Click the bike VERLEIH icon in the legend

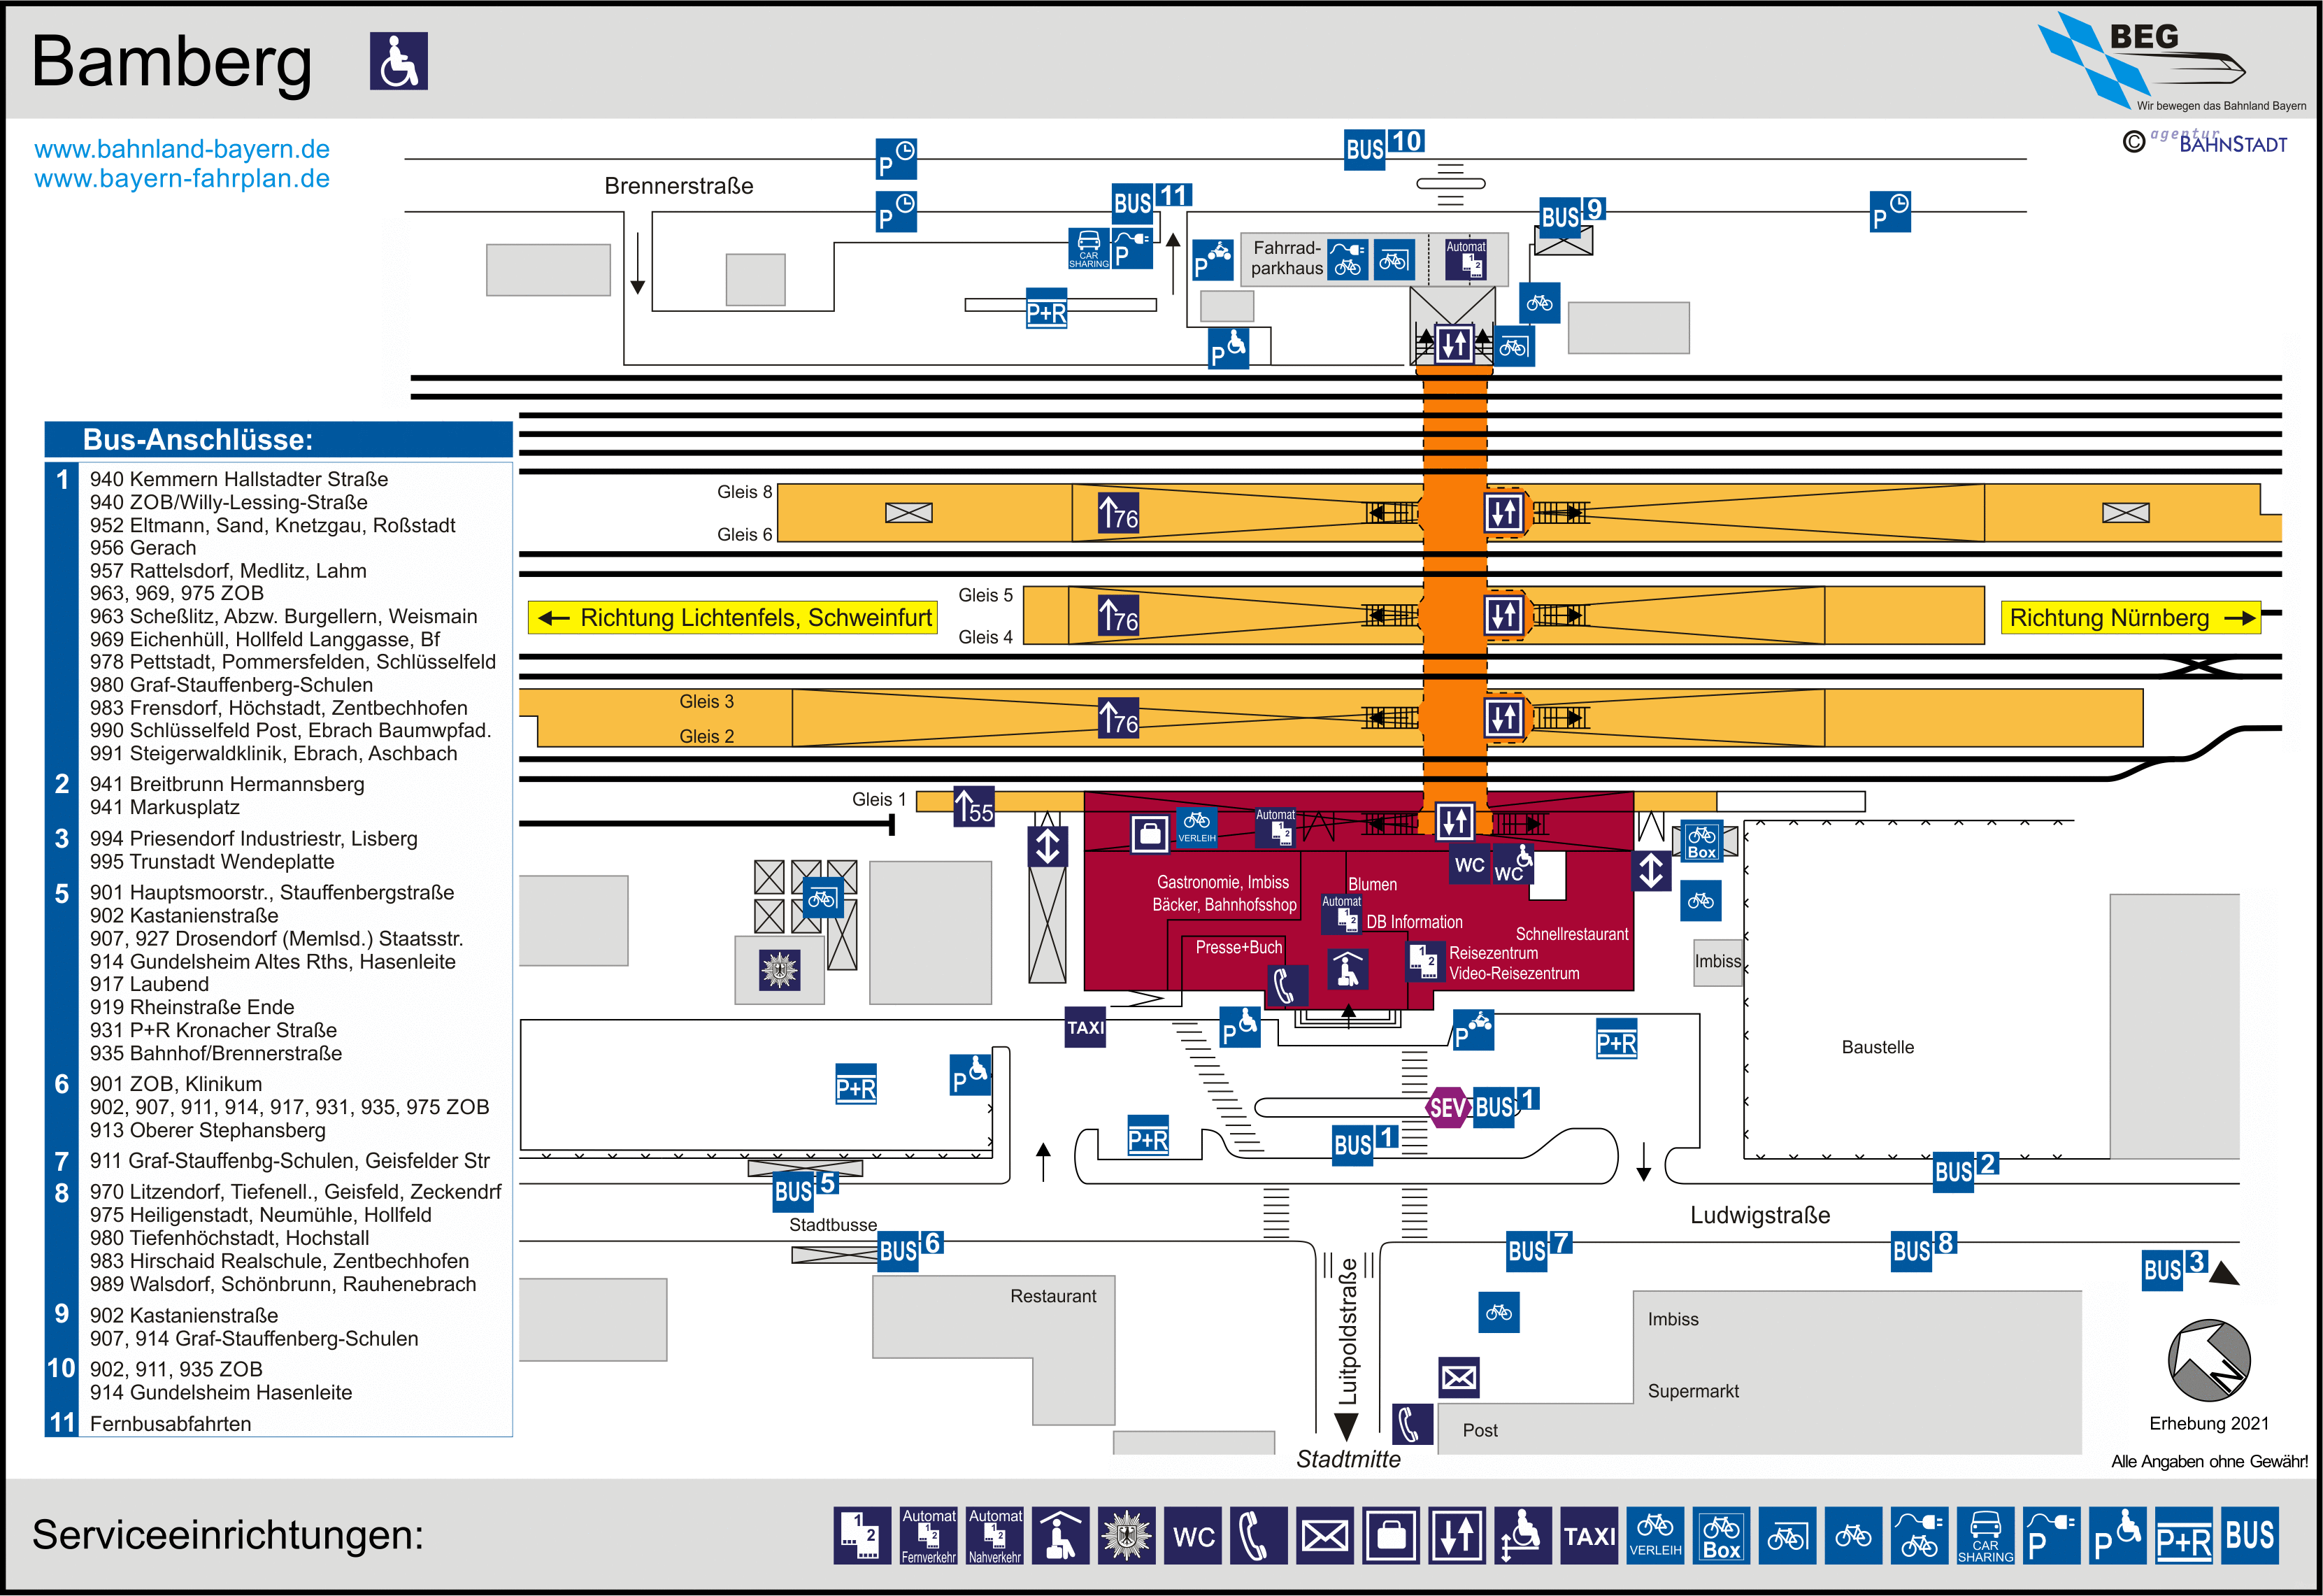pos(1655,1535)
